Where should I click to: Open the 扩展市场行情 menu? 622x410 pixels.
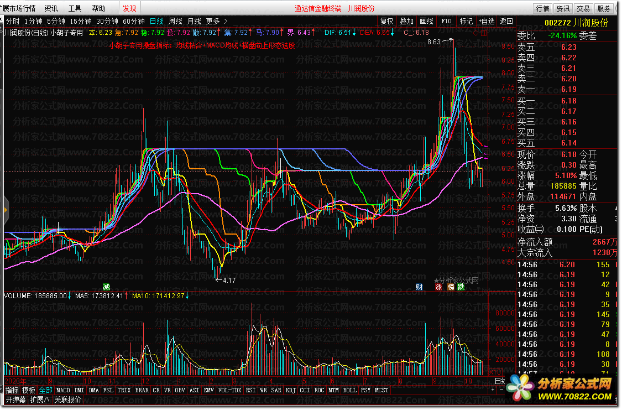coord(18,8)
